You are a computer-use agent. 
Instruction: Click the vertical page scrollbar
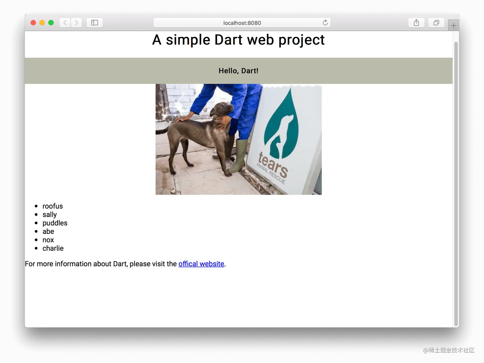point(456,184)
